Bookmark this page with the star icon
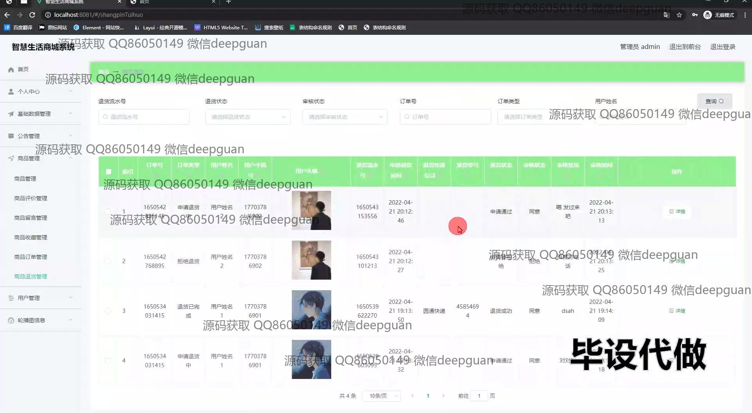The height and width of the screenshot is (413, 752). point(679,15)
